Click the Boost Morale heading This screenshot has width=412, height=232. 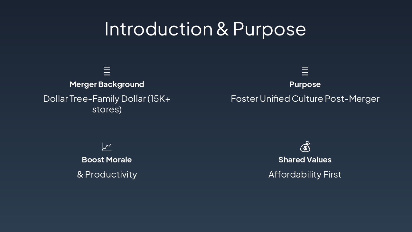point(107,160)
